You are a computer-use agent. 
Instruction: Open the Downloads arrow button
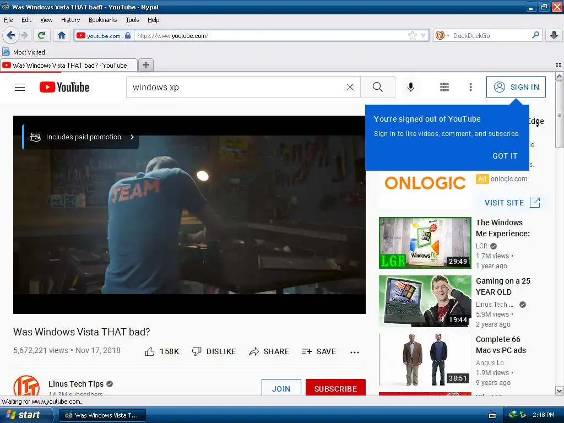[x=554, y=35]
